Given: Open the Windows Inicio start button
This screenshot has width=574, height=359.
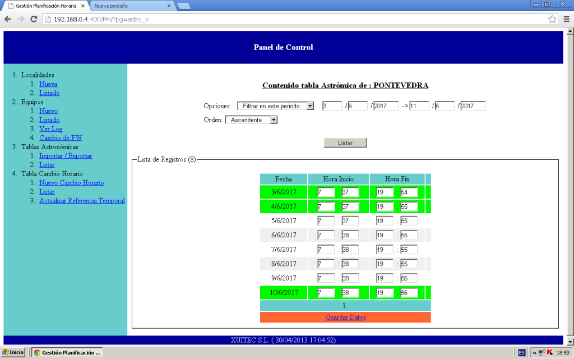Looking at the screenshot, I should click(13, 352).
